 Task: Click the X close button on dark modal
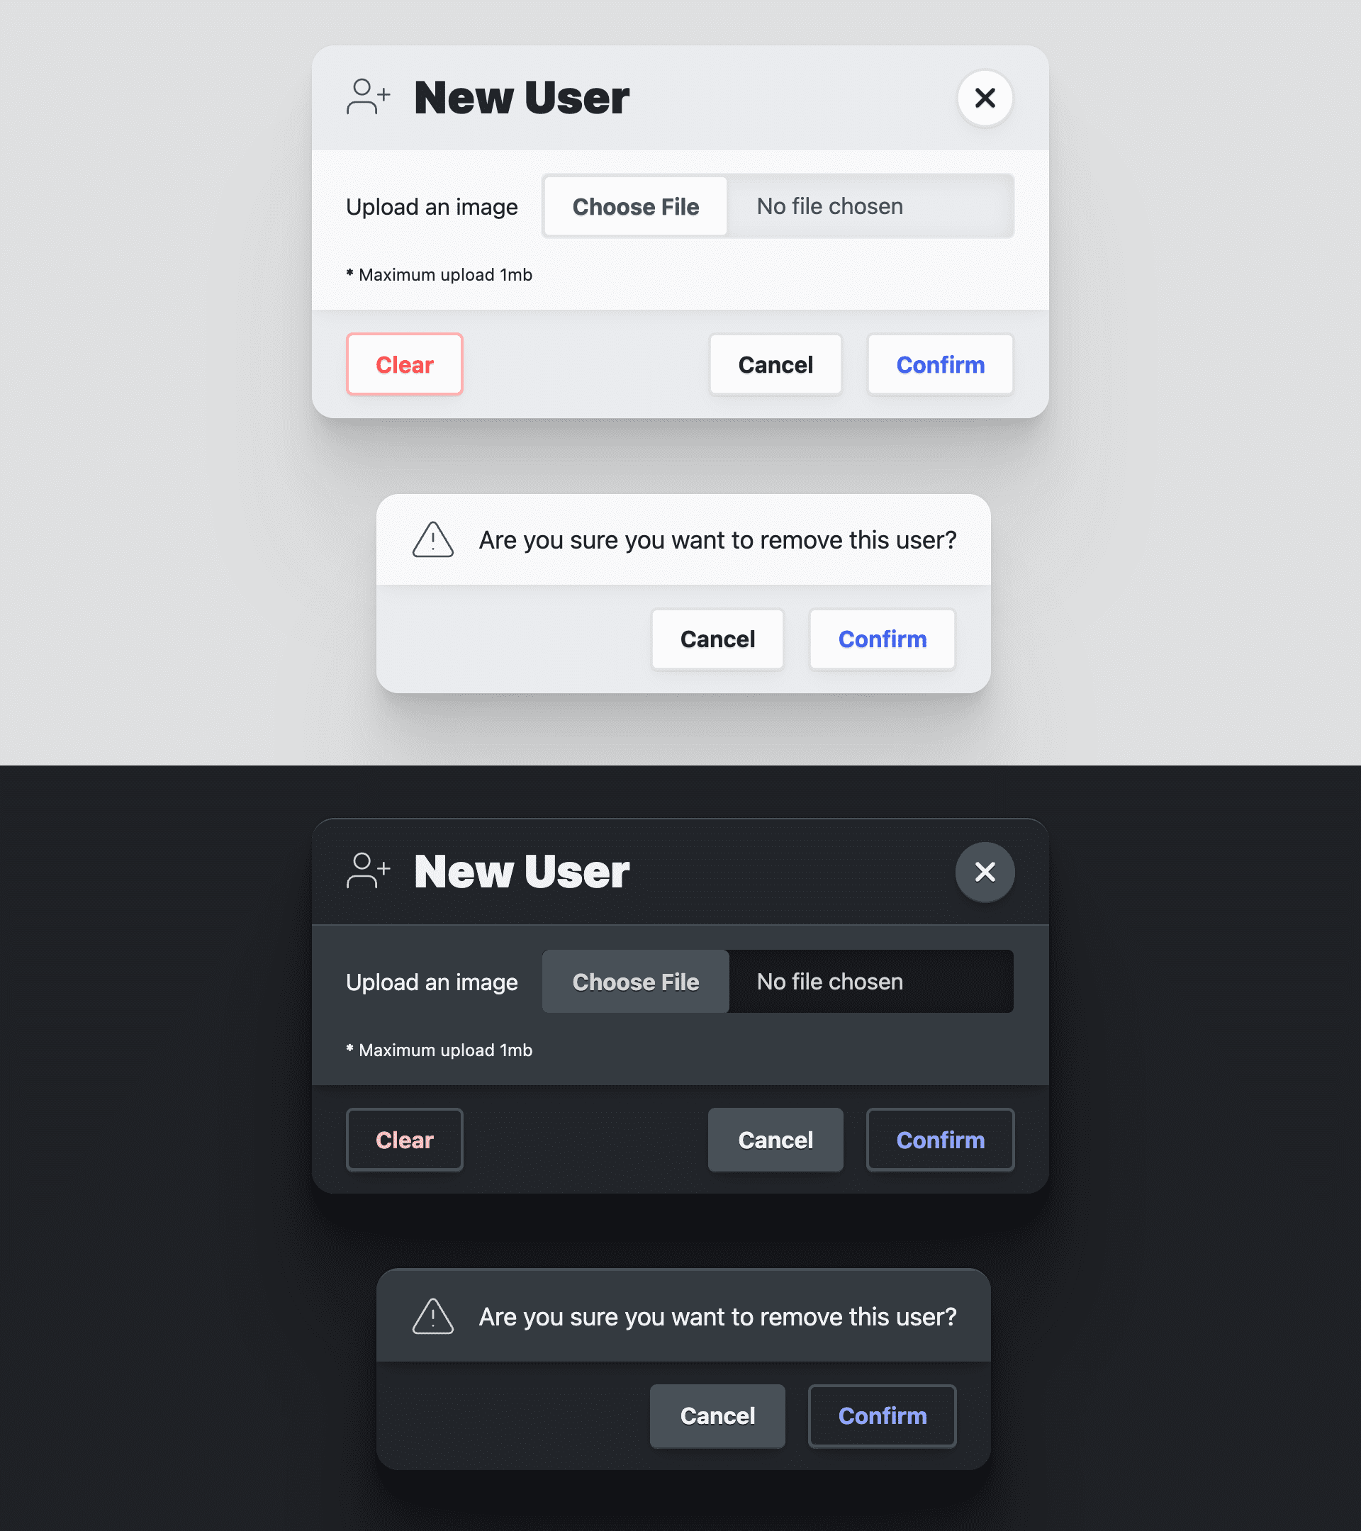click(x=985, y=872)
